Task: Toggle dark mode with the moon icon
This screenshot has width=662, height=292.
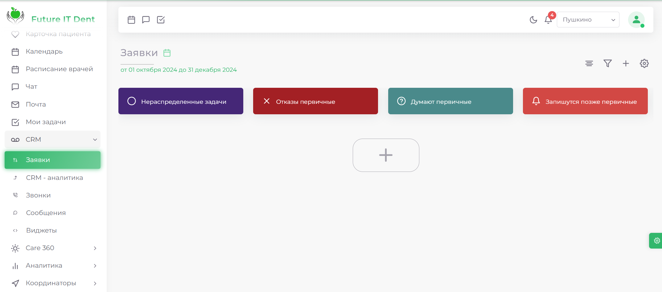Action: click(x=533, y=20)
